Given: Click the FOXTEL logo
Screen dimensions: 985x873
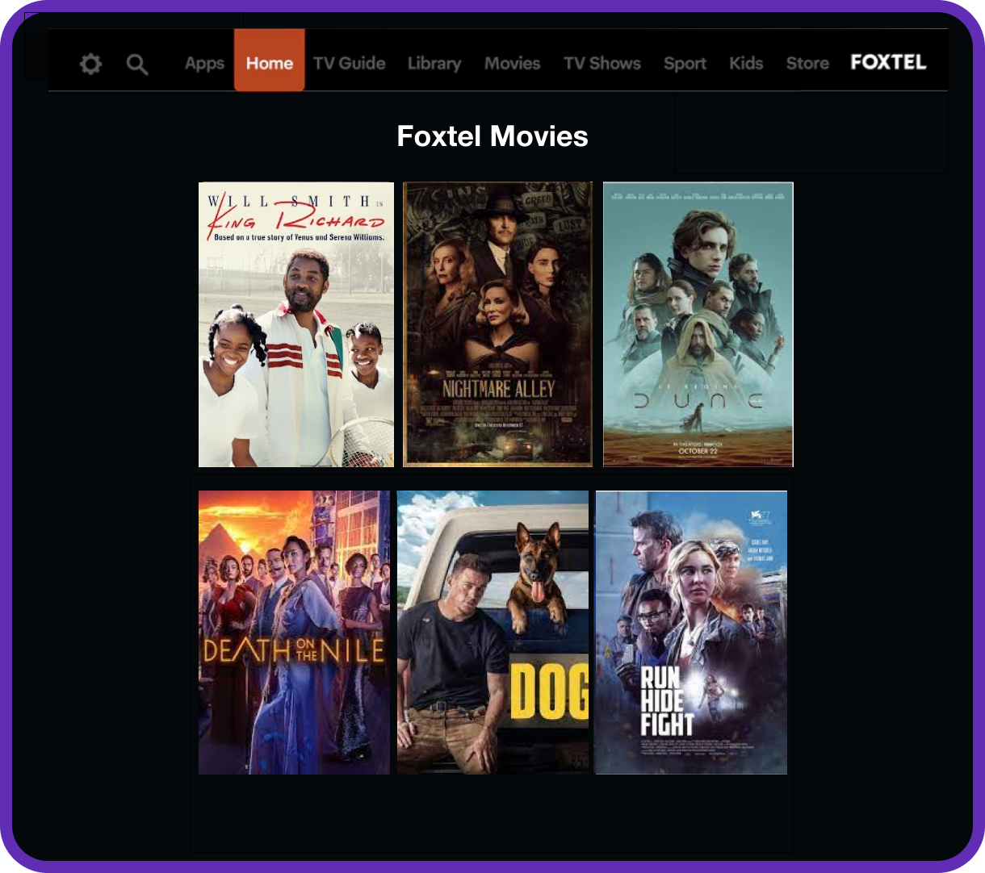Looking at the screenshot, I should click(888, 61).
